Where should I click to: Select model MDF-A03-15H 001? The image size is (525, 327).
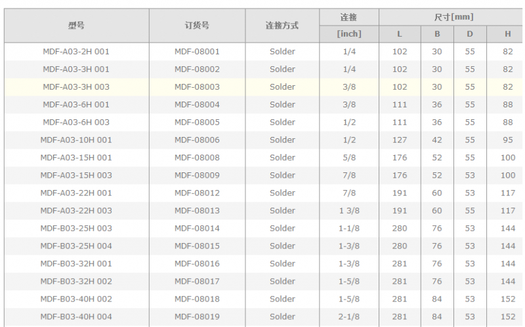point(76,157)
